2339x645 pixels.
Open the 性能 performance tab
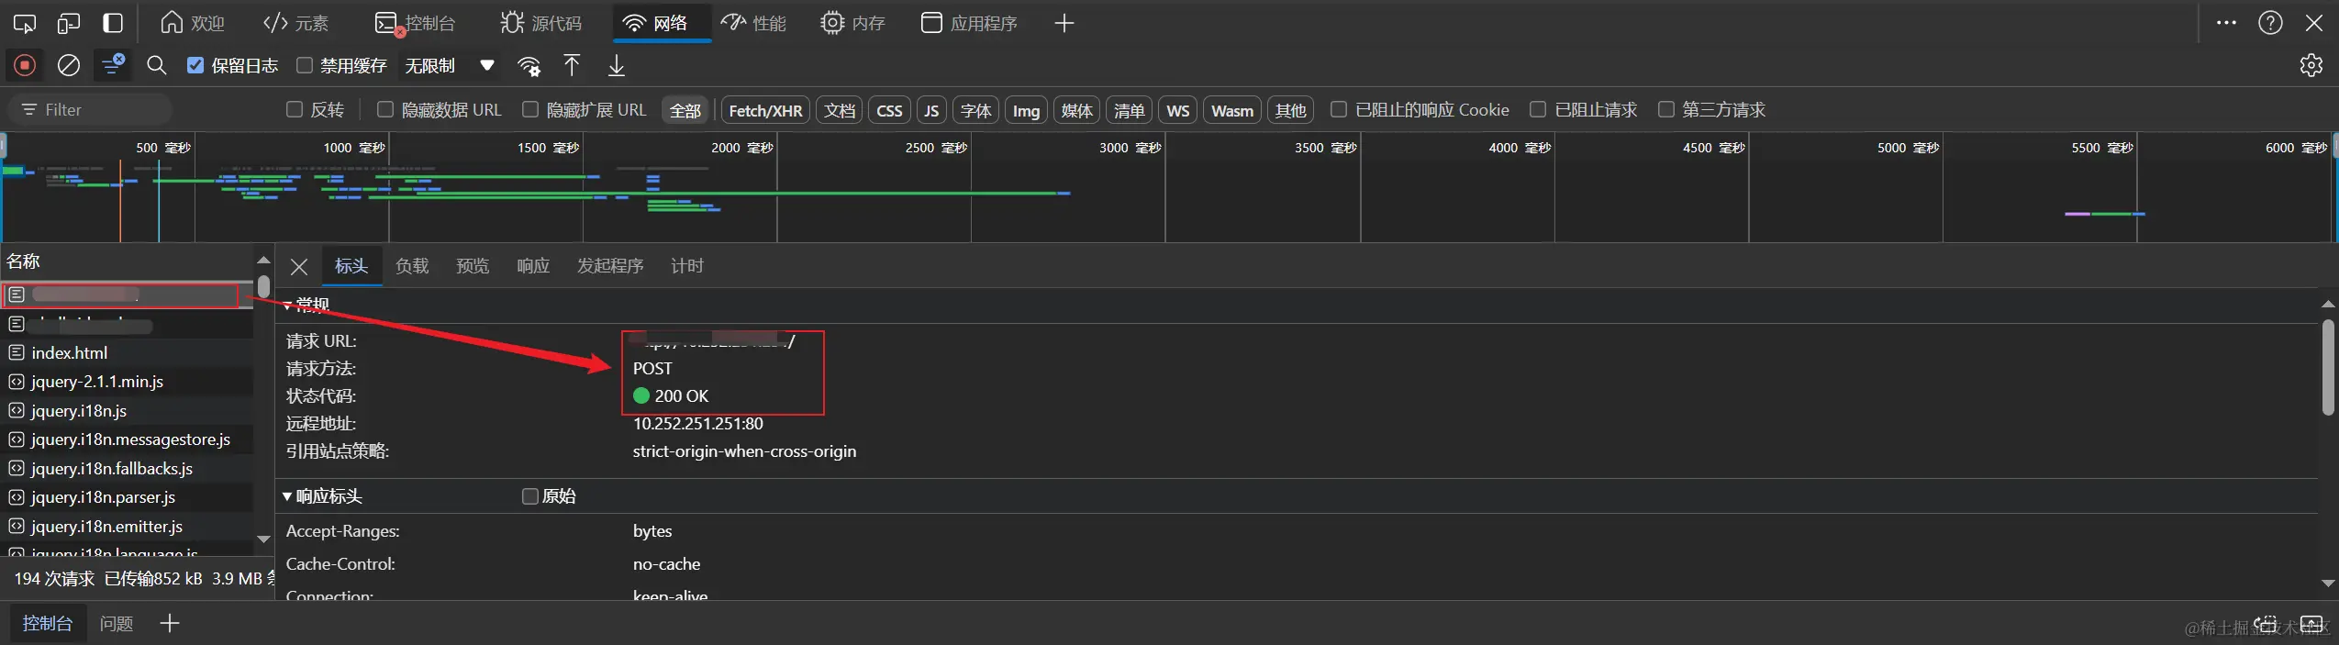click(x=753, y=23)
